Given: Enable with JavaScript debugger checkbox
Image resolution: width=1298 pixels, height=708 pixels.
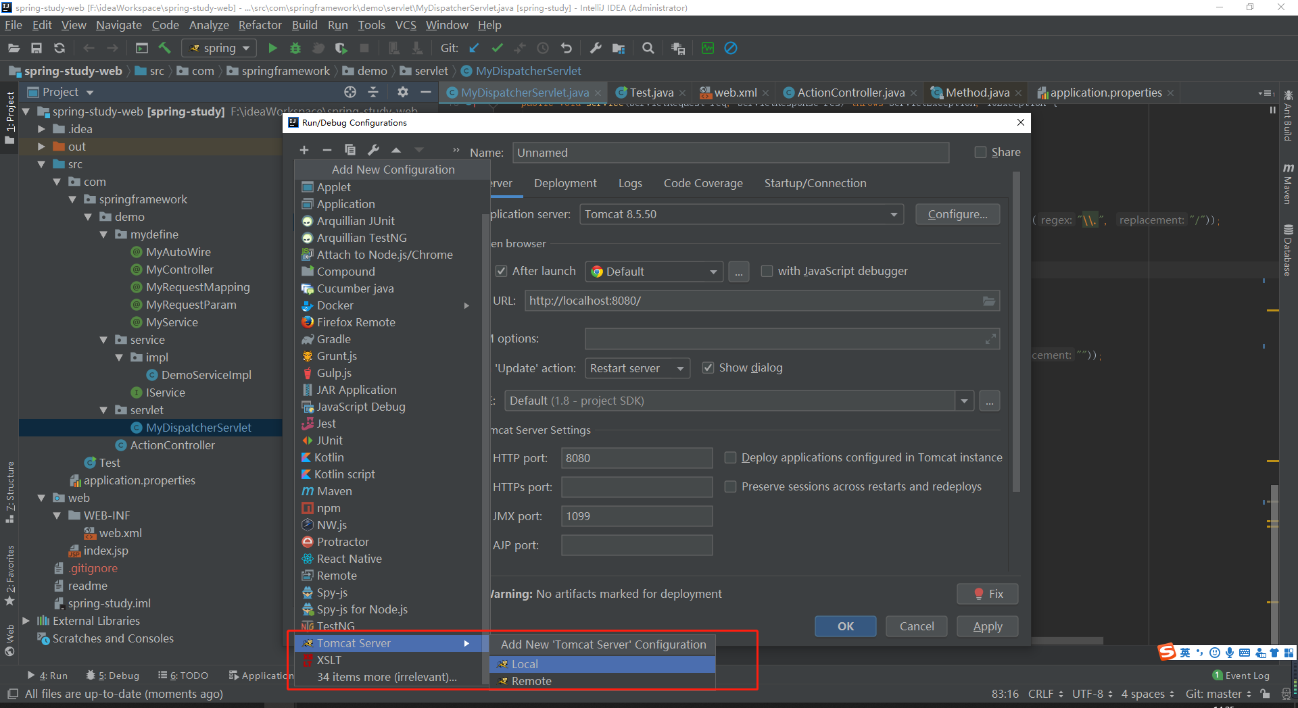Looking at the screenshot, I should tap(767, 271).
